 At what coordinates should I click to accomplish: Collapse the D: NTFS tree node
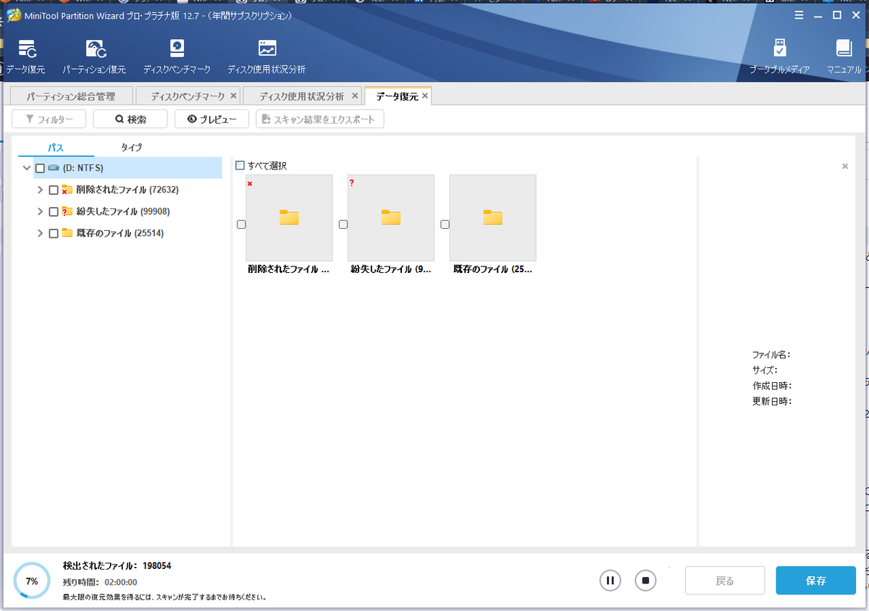[27, 168]
